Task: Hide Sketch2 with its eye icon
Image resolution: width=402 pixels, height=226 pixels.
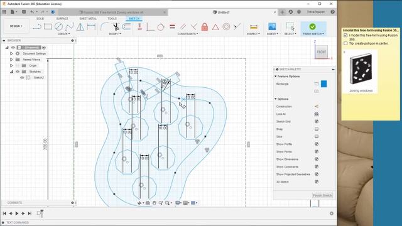Action: pyautogui.click(x=22, y=78)
